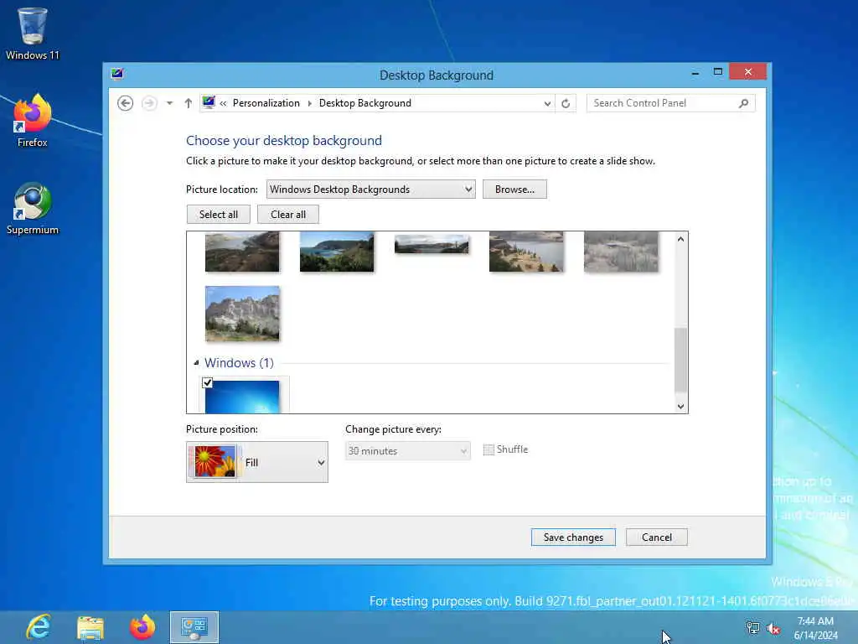Open the Change picture every dropdown
The width and height of the screenshot is (858, 644).
[408, 450]
